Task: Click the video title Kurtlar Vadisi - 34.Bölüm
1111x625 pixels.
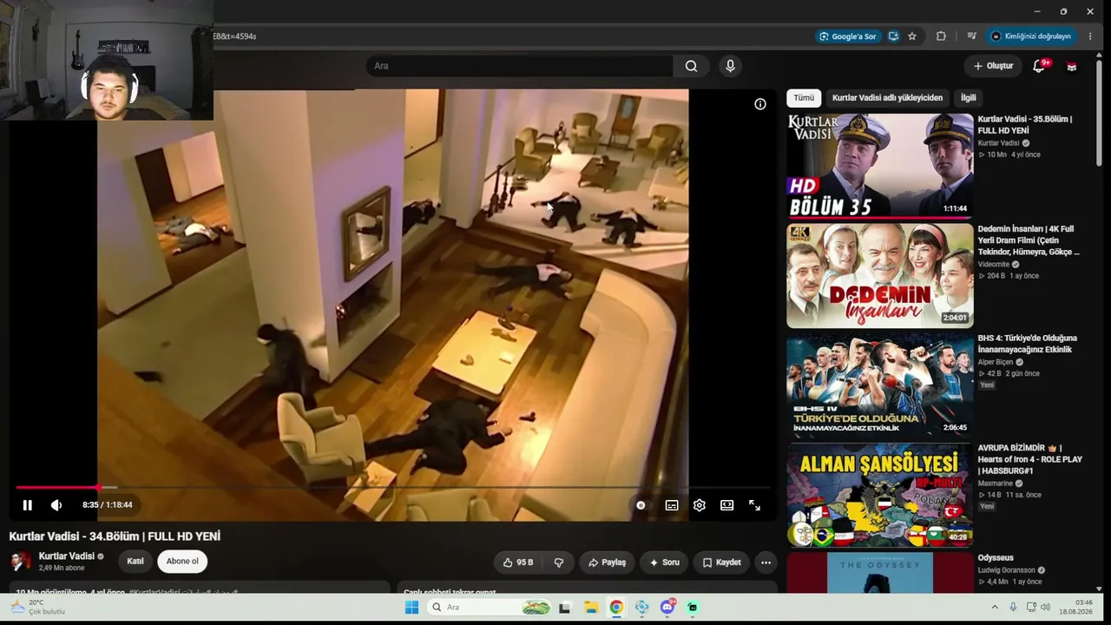Action: click(x=115, y=536)
